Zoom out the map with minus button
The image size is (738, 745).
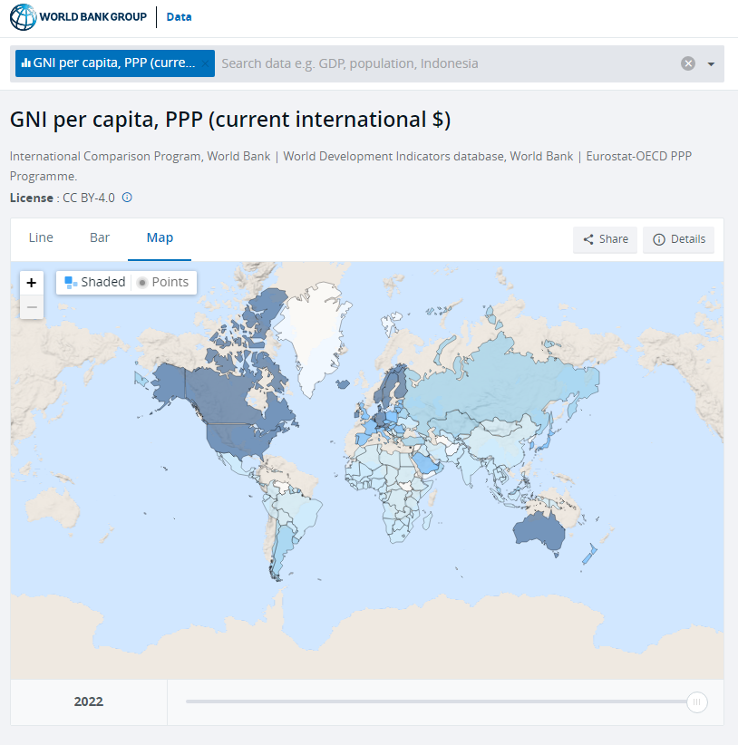click(32, 307)
